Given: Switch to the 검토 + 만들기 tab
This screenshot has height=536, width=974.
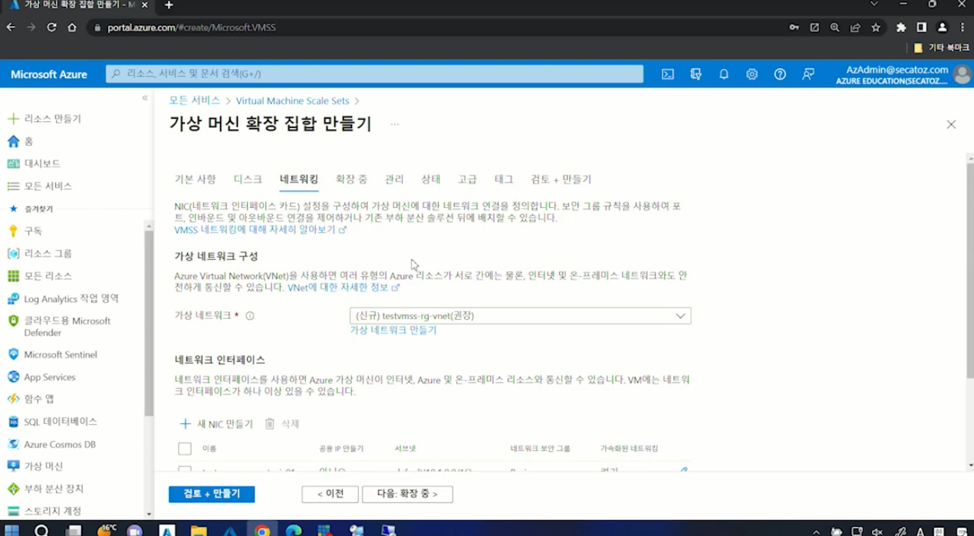Looking at the screenshot, I should [x=561, y=179].
